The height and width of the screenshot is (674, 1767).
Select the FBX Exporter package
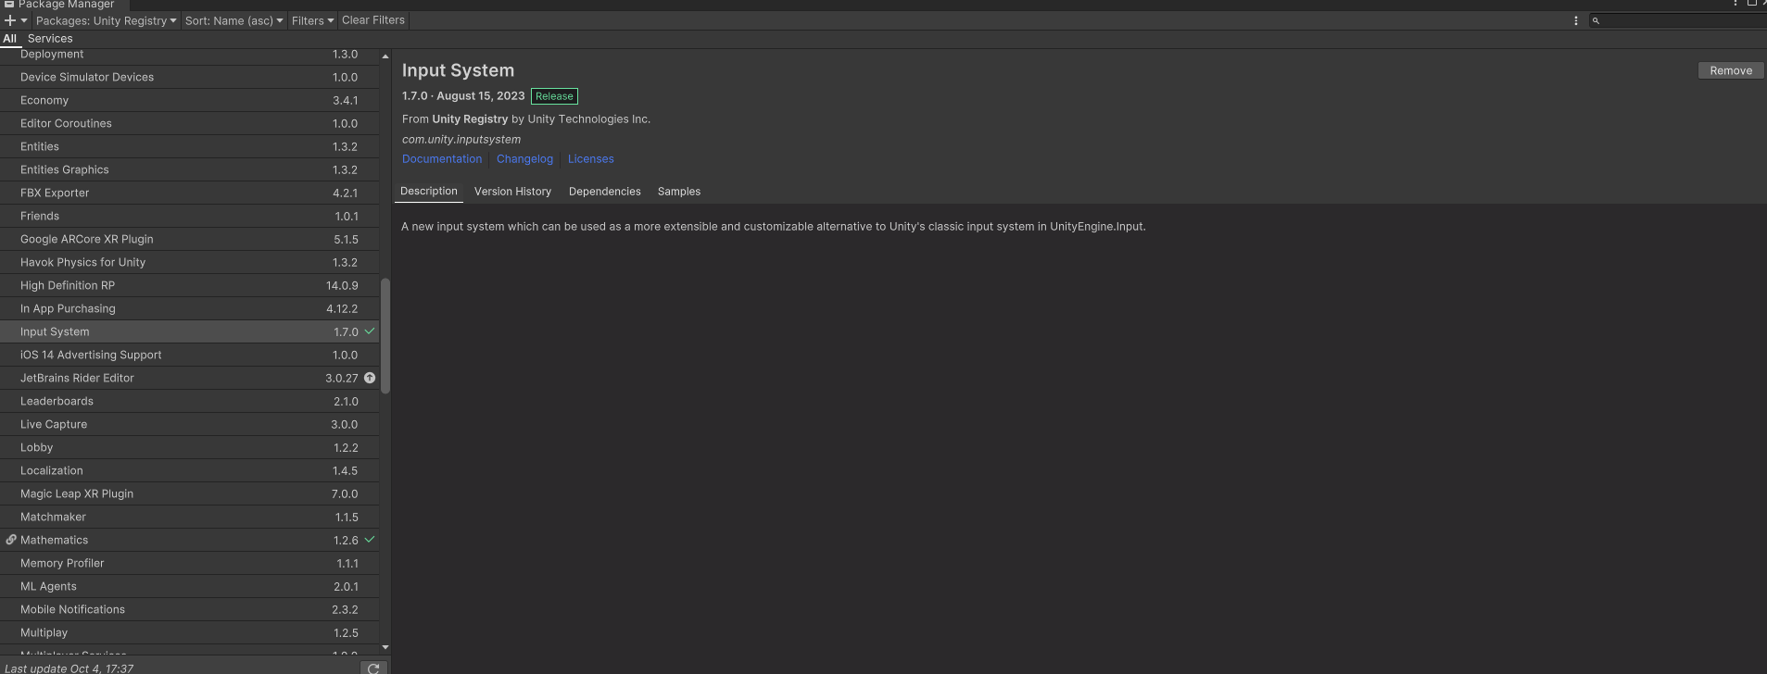point(189,193)
